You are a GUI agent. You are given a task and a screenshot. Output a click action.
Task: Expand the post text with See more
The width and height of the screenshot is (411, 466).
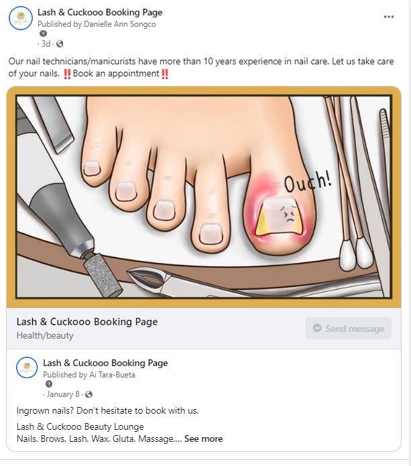coord(203,439)
